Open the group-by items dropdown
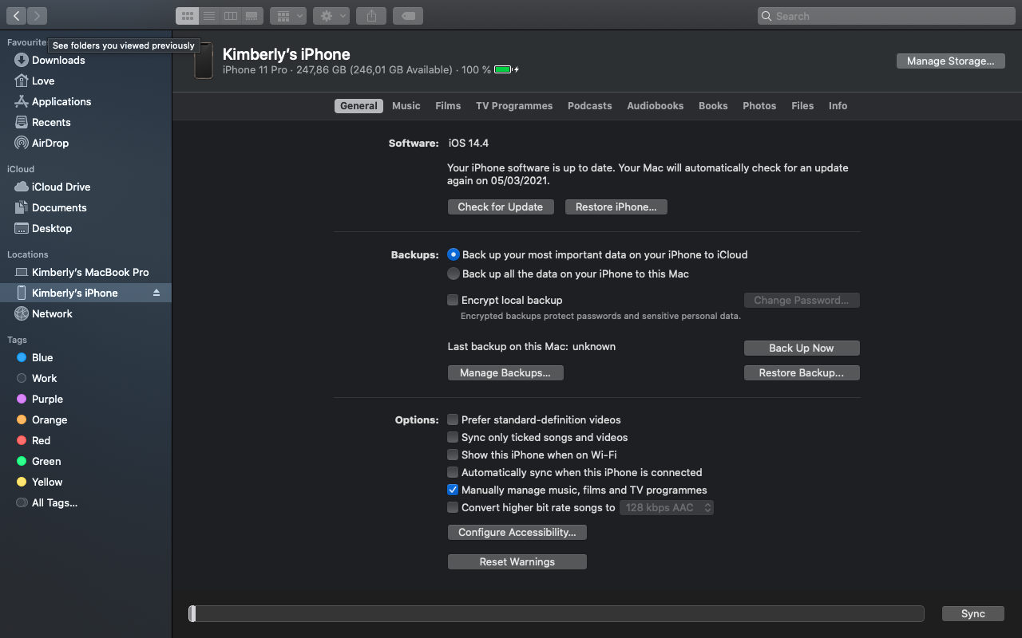The image size is (1022, 638). (288, 16)
